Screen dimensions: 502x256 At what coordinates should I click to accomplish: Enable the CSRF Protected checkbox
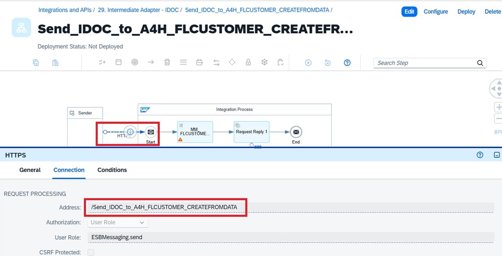click(x=91, y=252)
